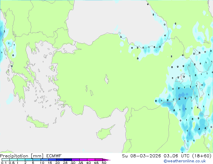The image size is (213, 164).
Task: Click the 'UTC' label
Action: [x=185, y=156]
